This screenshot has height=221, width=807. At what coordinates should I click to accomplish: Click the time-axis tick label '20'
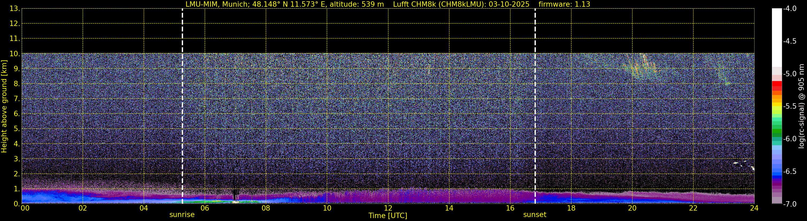coord(632,208)
